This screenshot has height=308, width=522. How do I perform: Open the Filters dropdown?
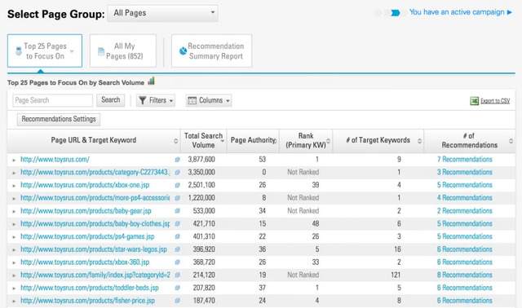pos(156,100)
